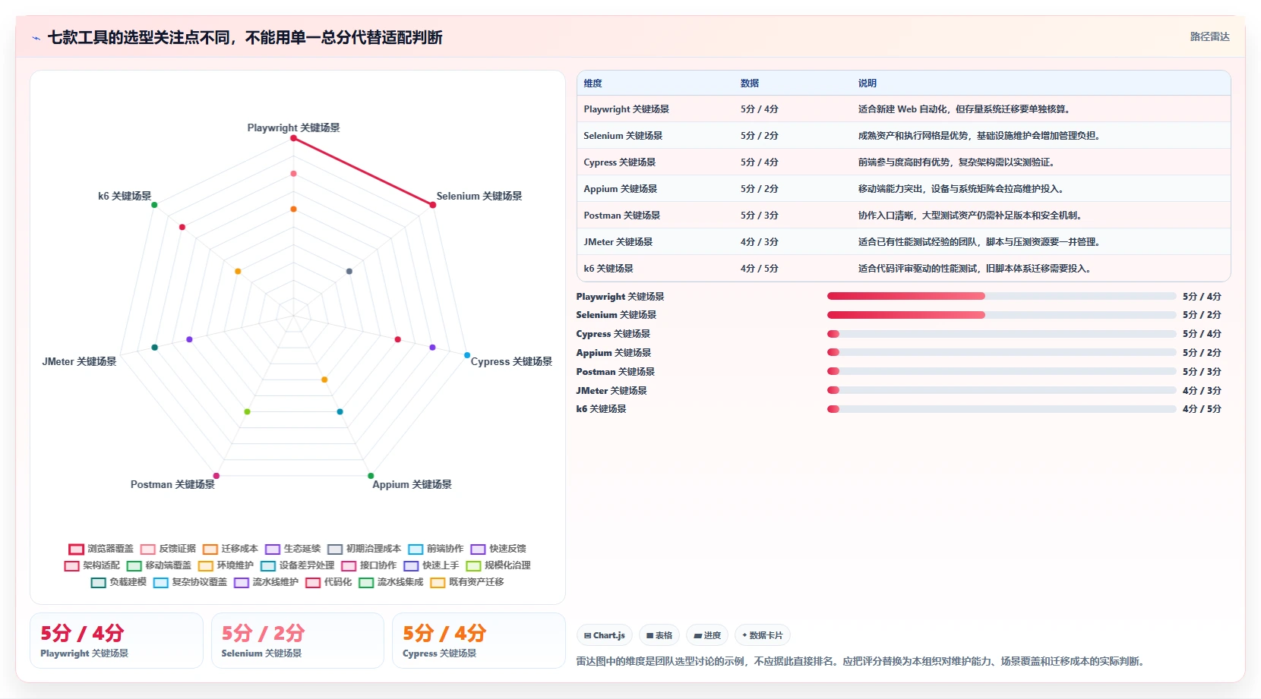Select the Postman 关键场景 table row name
The image size is (1261, 699).
pos(622,216)
